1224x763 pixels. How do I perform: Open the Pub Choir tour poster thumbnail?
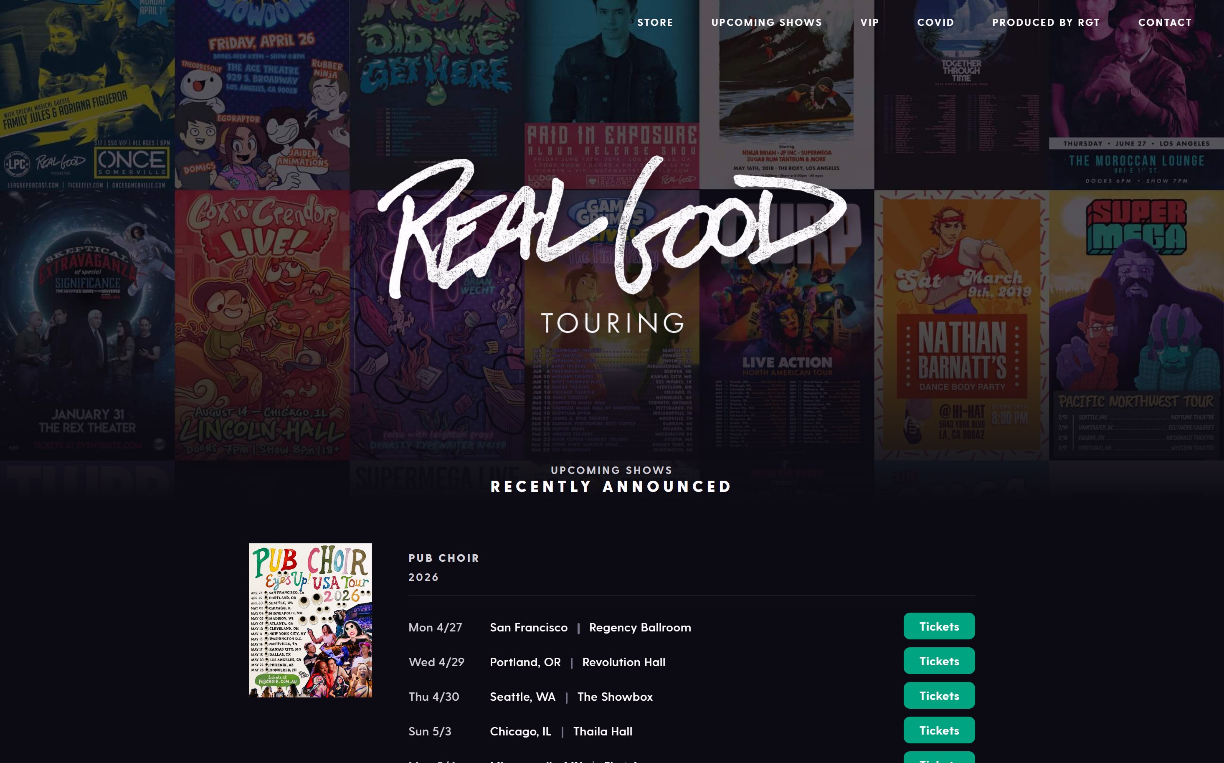point(310,620)
